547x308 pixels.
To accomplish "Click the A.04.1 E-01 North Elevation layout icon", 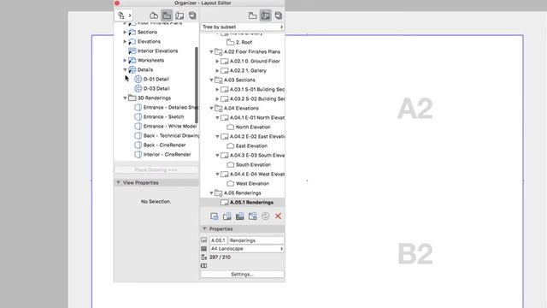I will click(x=225, y=118).
